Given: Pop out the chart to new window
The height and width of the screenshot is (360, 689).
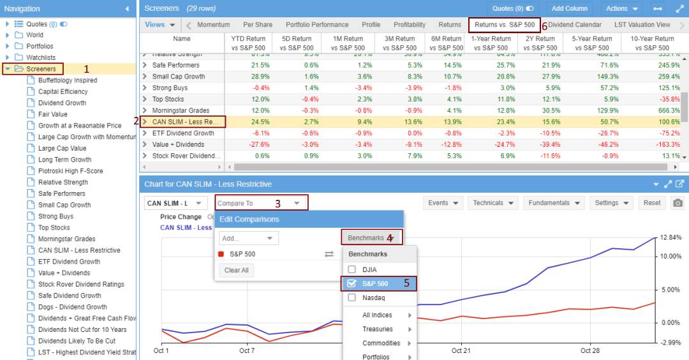Looking at the screenshot, I should pos(679,184).
